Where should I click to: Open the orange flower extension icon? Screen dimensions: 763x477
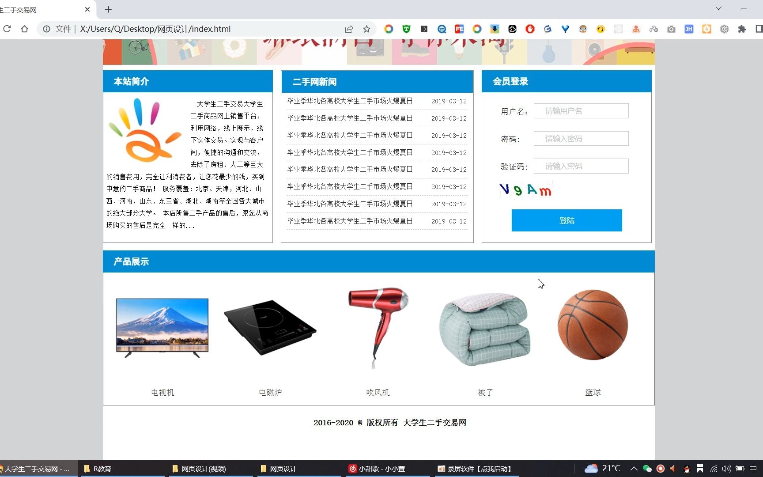[x=706, y=29]
